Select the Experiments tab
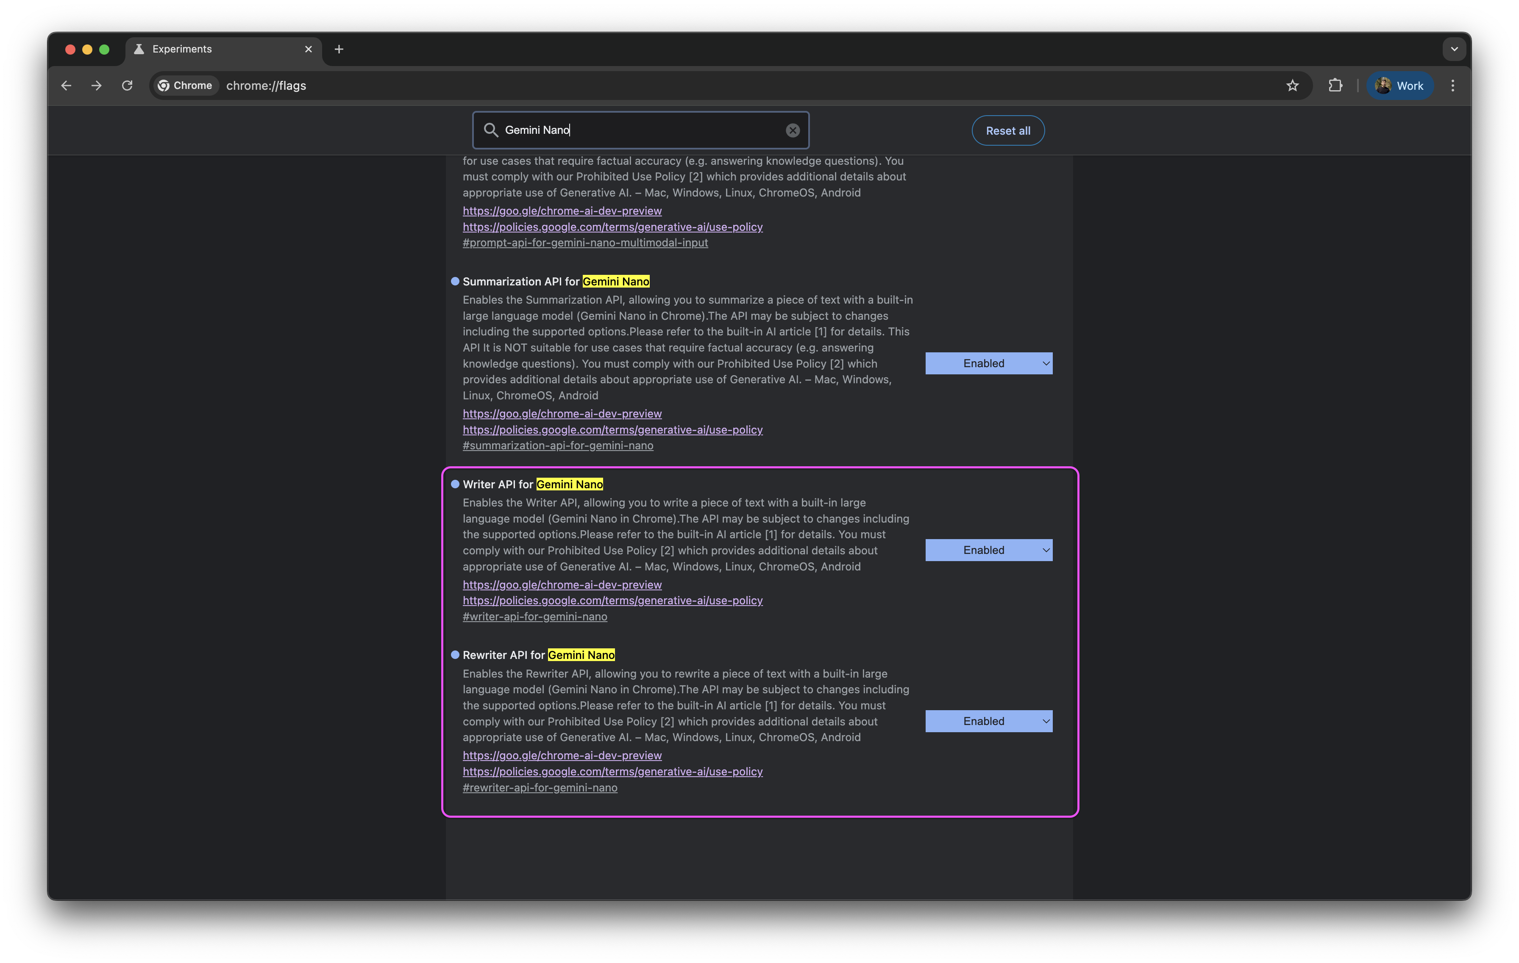This screenshot has width=1519, height=963. point(223,49)
